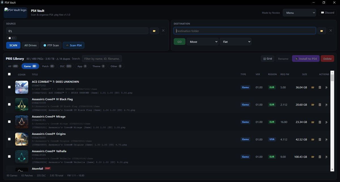Image resolution: width=340 pixels, height=182 pixels.
Task: Clear the destination path X button
Action: [x=331, y=31]
